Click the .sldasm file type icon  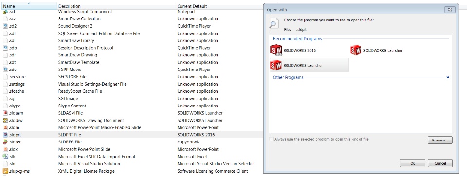pos(5,113)
